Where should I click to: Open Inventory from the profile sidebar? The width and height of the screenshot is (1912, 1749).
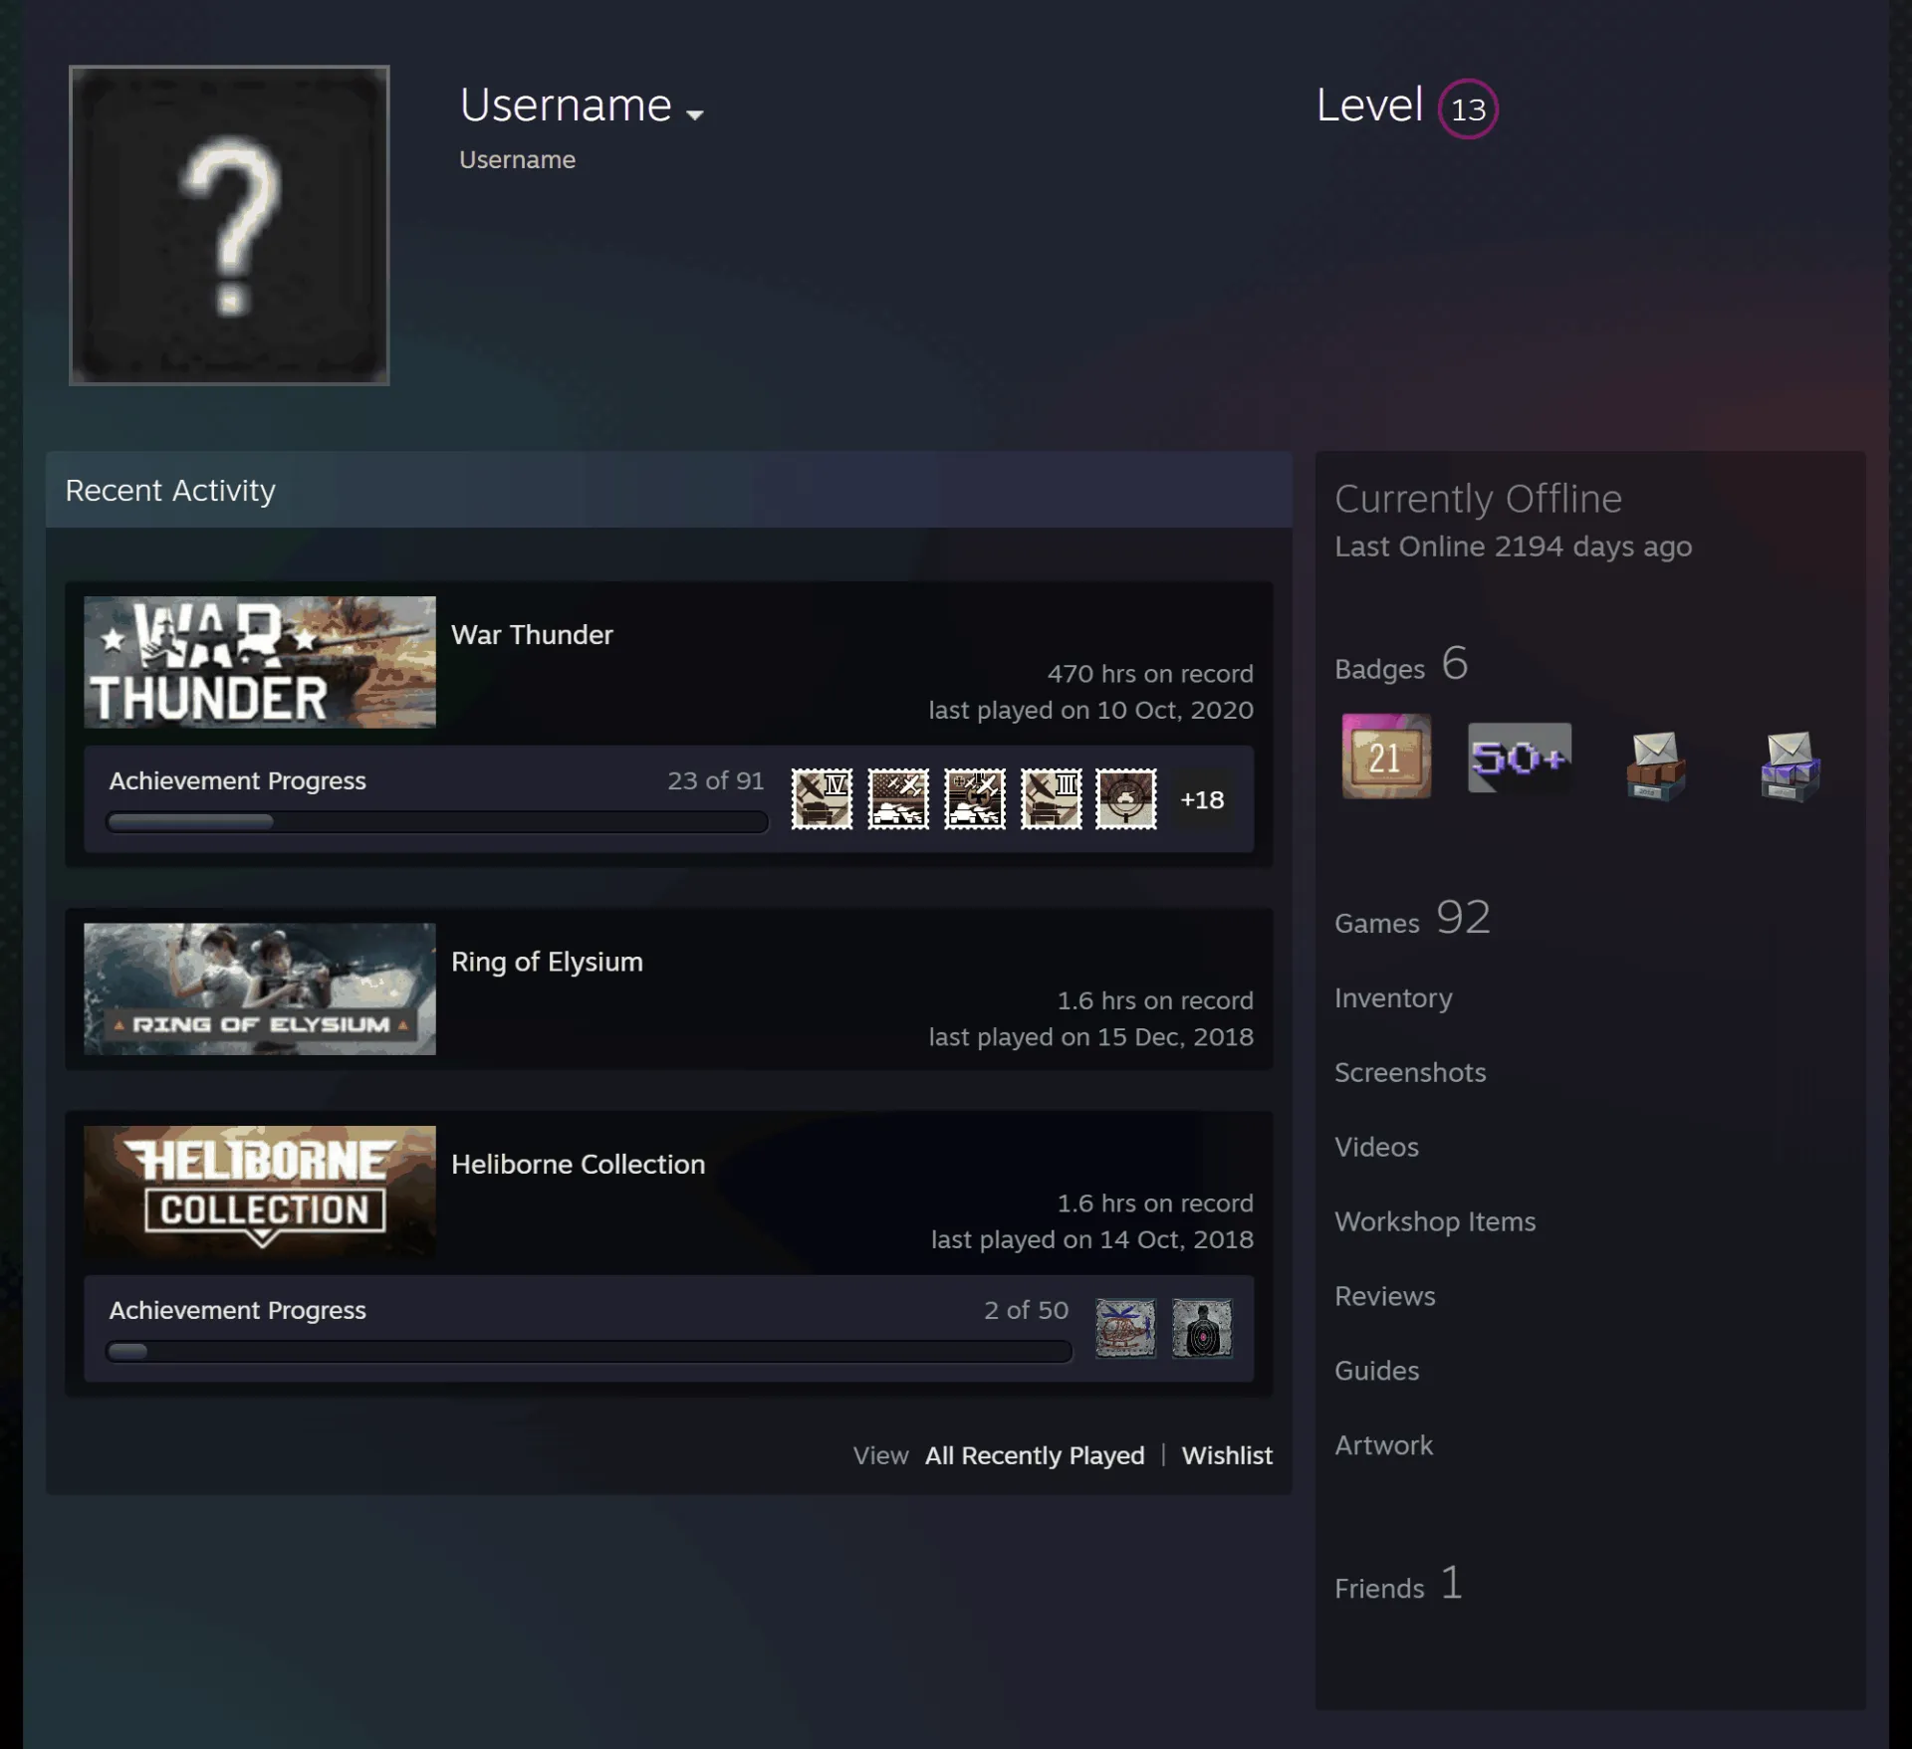pos(1393,997)
